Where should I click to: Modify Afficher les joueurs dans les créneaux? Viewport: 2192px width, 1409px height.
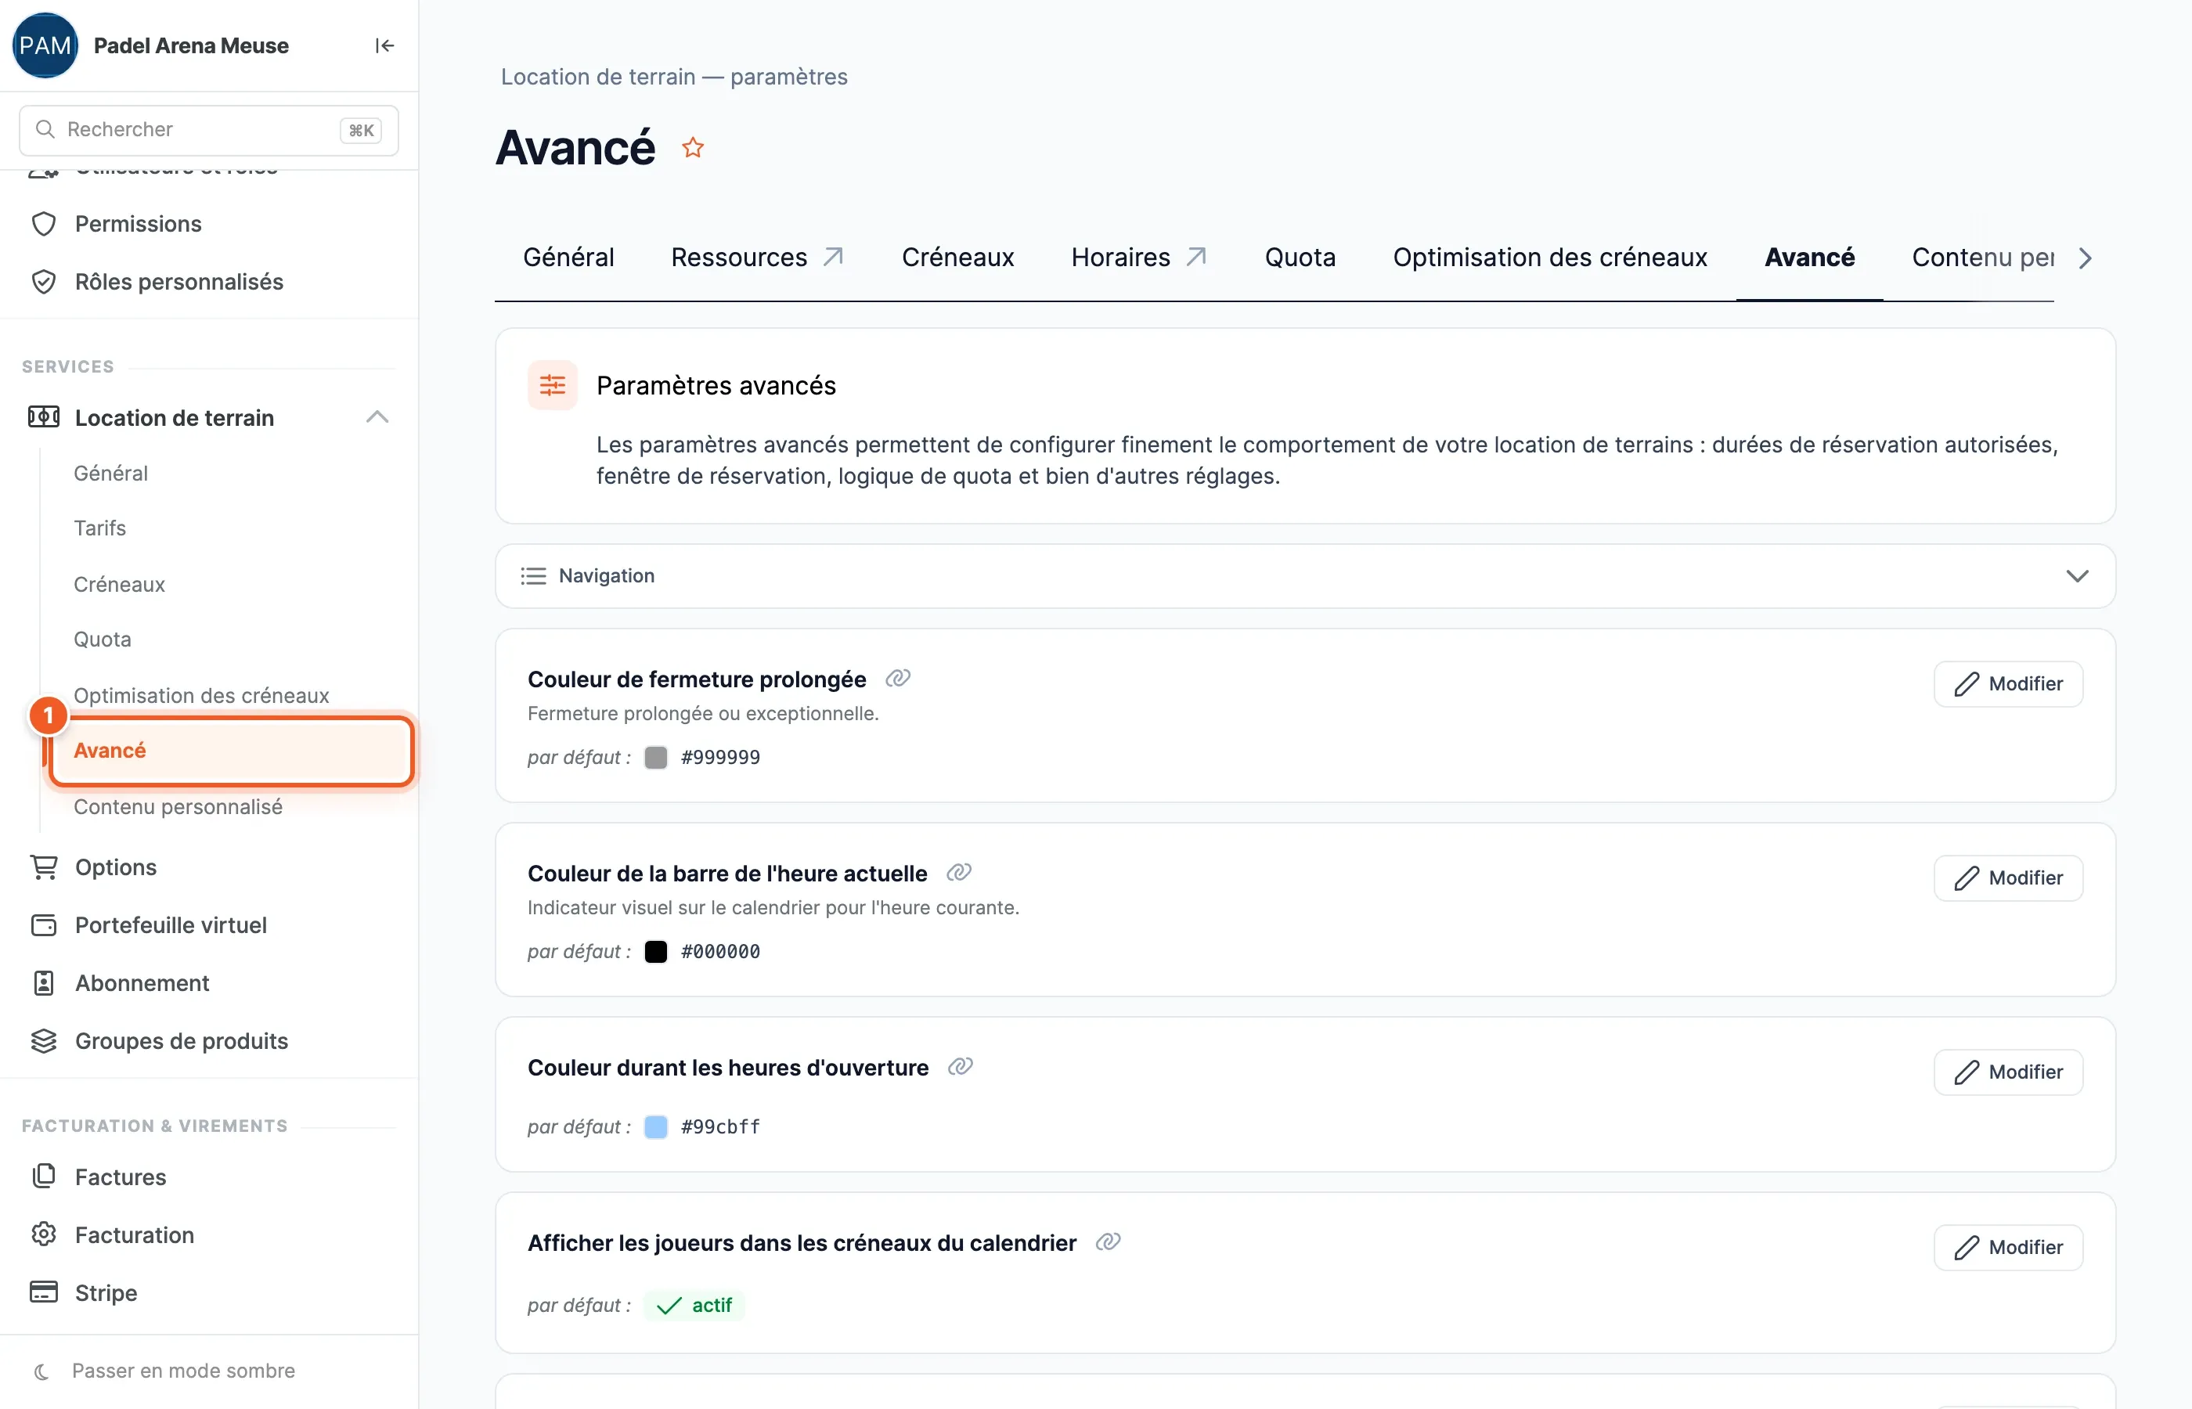coord(2008,1247)
